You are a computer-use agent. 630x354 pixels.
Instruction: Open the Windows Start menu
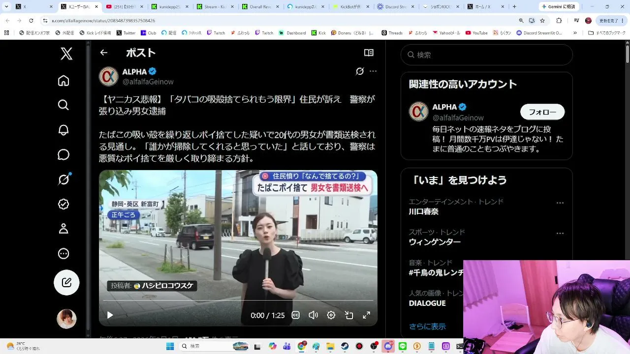[170, 346]
